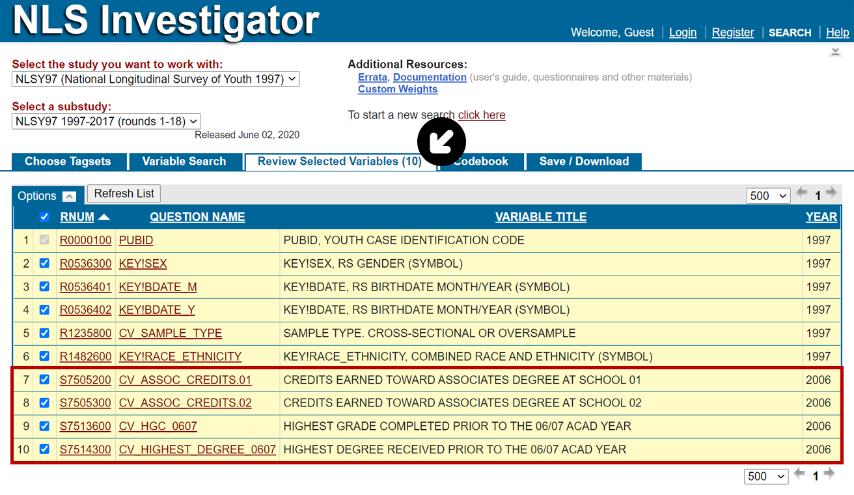This screenshot has height=495, width=854.
Task: Open the Errata link
Action: point(372,77)
